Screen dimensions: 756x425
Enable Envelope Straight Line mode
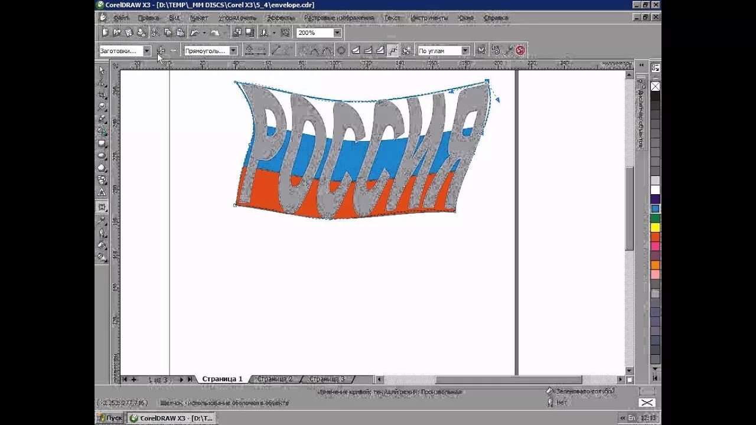point(356,51)
